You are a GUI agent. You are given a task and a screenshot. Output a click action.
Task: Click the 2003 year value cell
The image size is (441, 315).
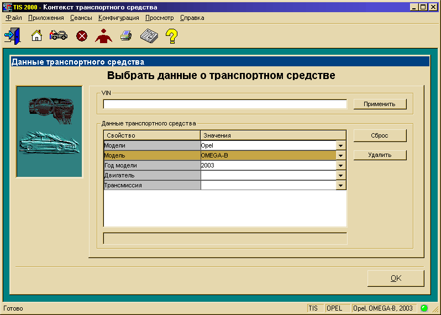click(x=268, y=165)
